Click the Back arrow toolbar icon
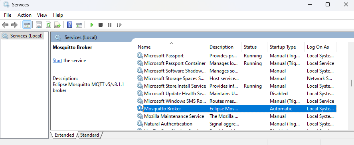This screenshot has width=354, height=145. [5, 25]
